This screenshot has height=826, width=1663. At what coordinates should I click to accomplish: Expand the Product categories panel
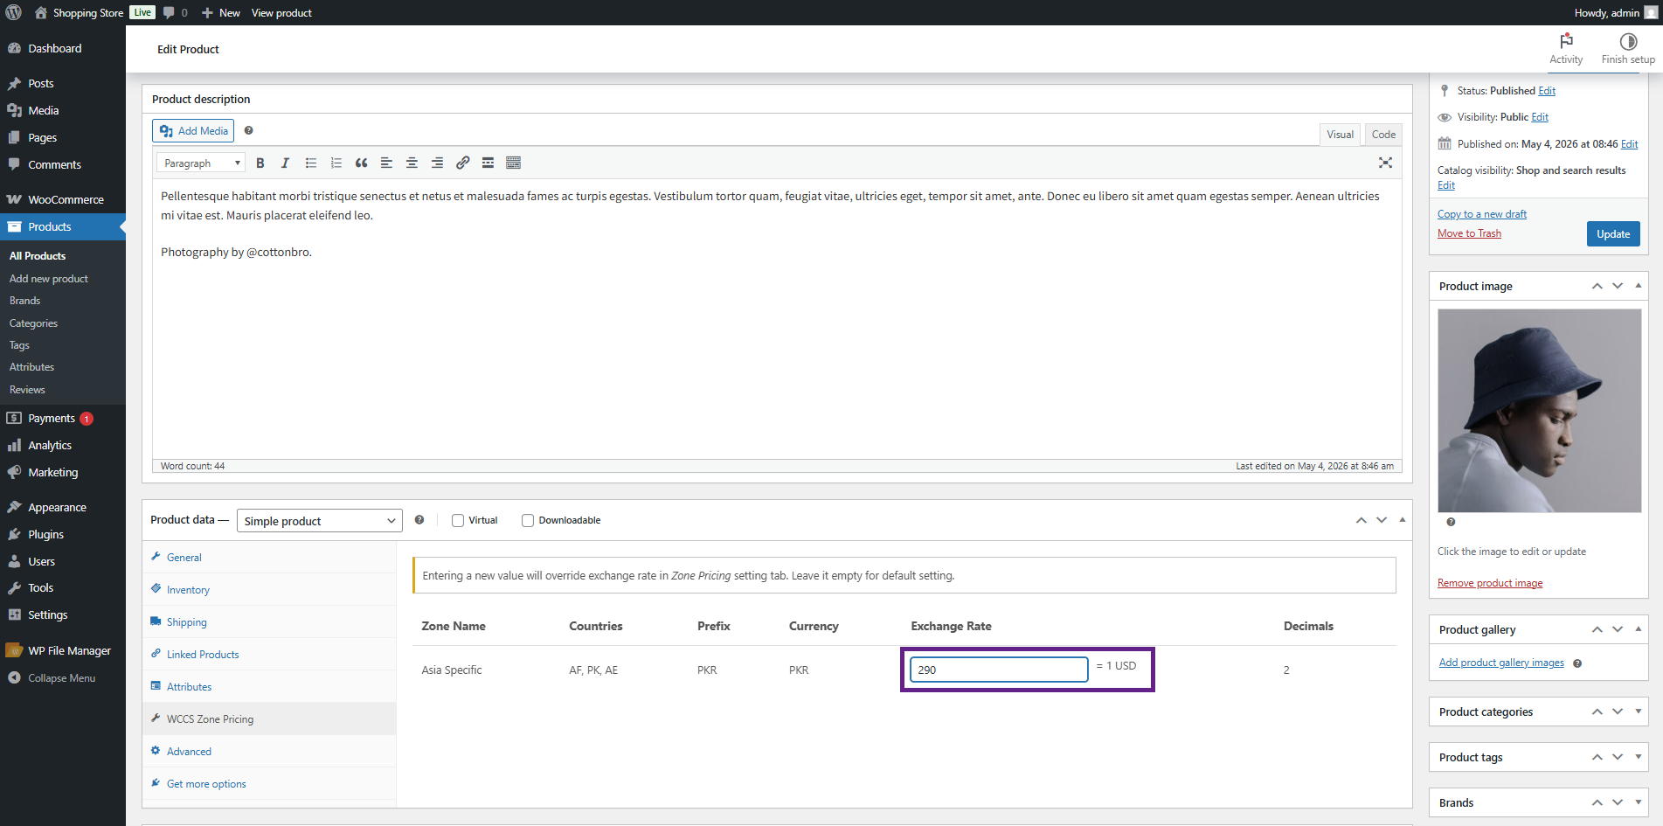coord(1639,711)
